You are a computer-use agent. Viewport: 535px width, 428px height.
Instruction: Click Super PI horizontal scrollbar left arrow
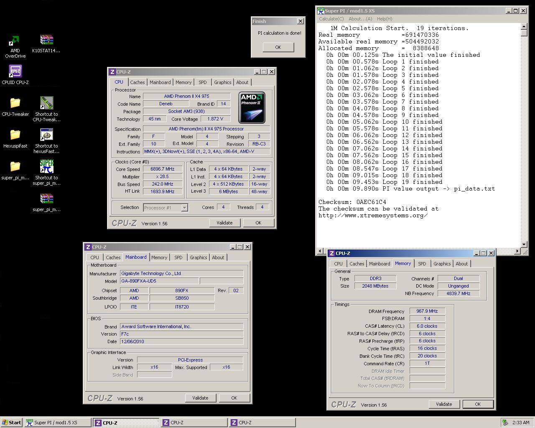point(320,251)
